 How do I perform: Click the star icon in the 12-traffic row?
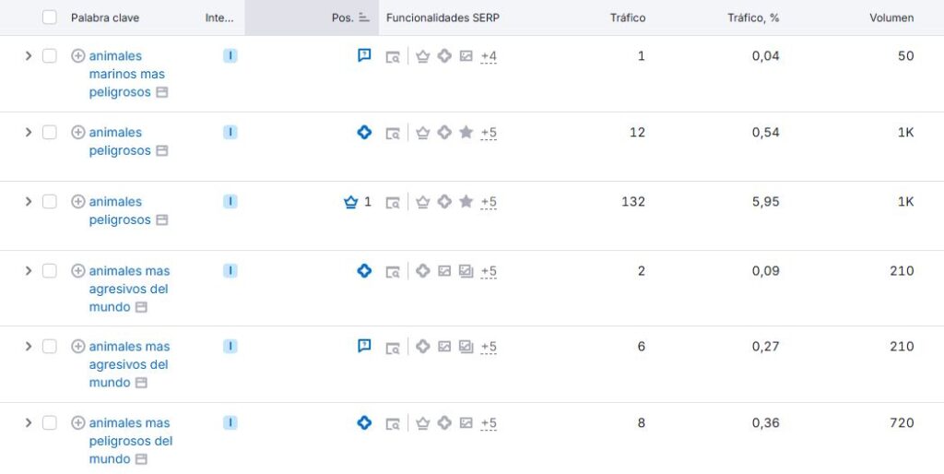pyautogui.click(x=466, y=133)
